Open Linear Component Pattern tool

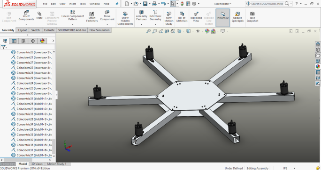[x=73, y=15]
